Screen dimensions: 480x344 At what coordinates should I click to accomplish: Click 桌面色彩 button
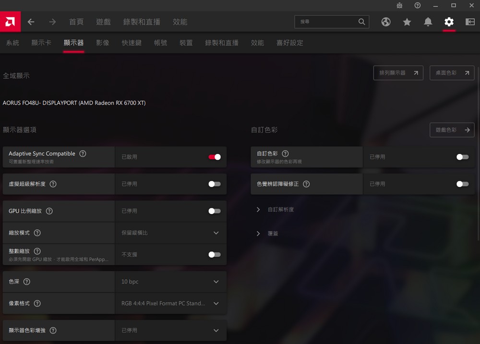(x=452, y=73)
